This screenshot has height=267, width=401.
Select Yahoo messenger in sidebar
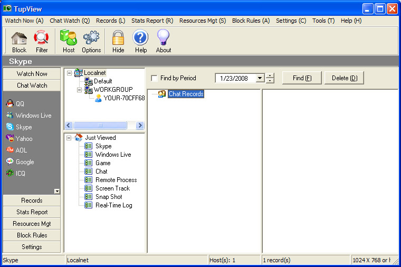click(x=20, y=138)
